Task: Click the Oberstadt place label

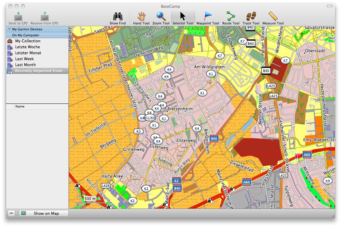Action: point(315,51)
